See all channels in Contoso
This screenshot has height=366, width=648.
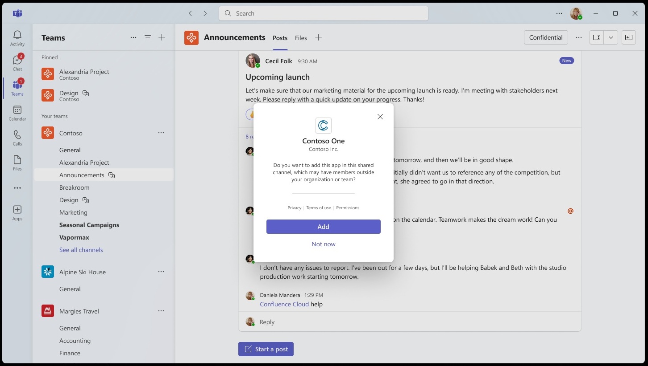81,250
